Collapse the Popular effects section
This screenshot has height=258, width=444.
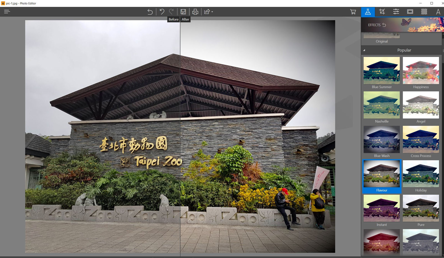click(364, 50)
